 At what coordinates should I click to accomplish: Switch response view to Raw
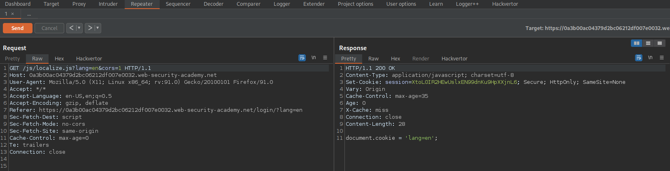pos(373,59)
